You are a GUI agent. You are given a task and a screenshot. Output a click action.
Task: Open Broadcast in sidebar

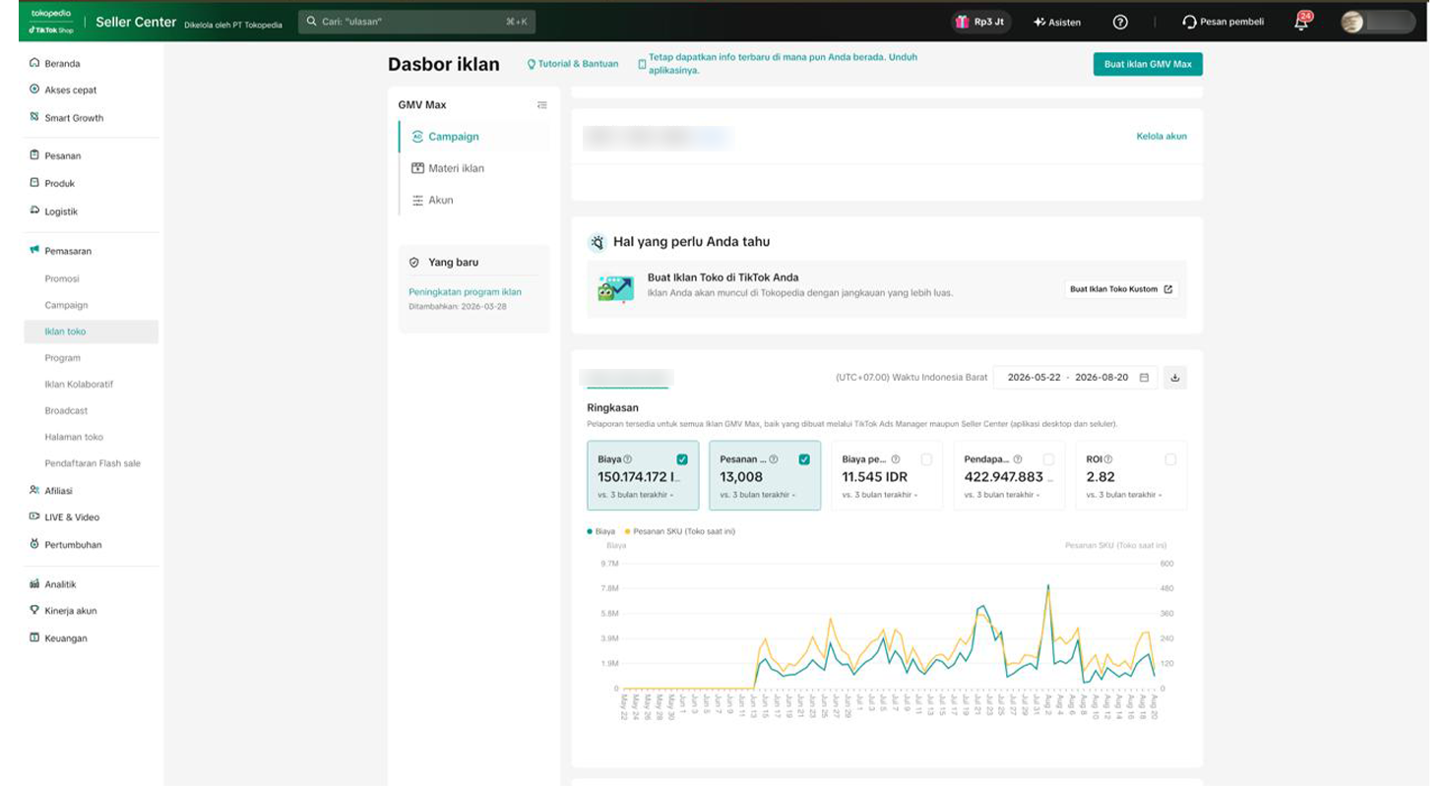coord(66,410)
